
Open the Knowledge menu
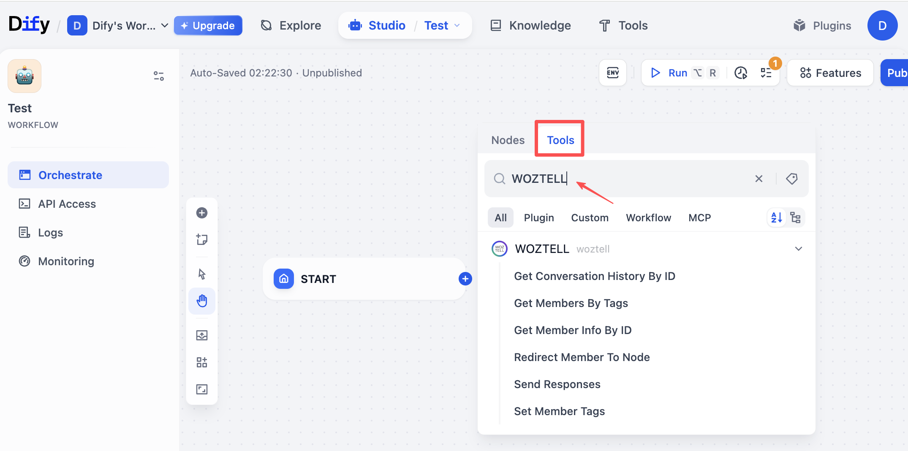tap(530, 26)
